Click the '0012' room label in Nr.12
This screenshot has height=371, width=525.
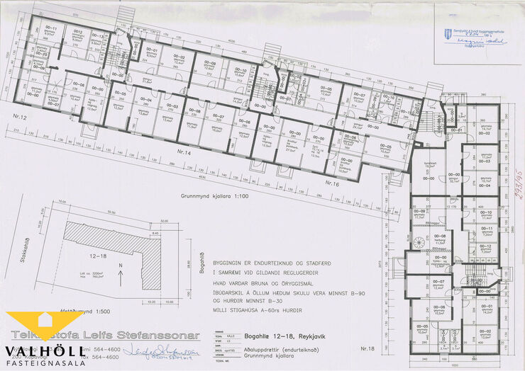click(x=78, y=32)
